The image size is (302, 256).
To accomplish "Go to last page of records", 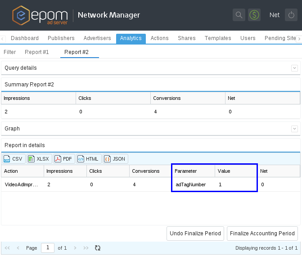I will [x=86, y=248].
